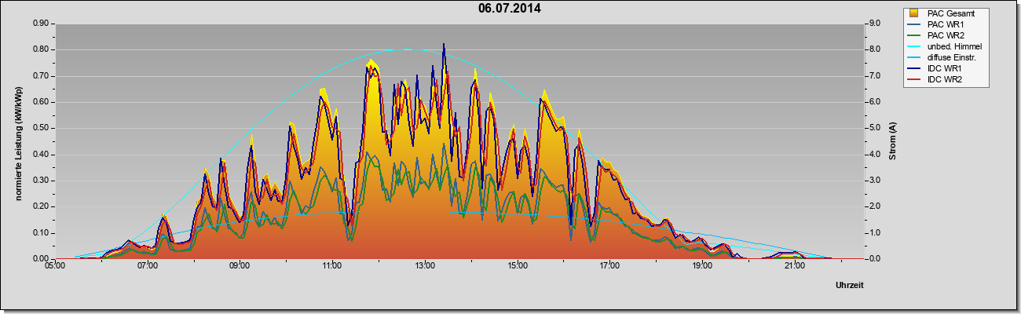Click the 17:00 time axis tick
Image resolution: width=1021 pixels, height=314 pixels.
tap(609, 267)
